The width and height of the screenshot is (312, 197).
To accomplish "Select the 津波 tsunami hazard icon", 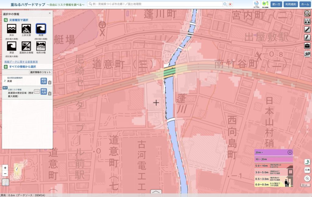I will pyautogui.click(x=12, y=46).
